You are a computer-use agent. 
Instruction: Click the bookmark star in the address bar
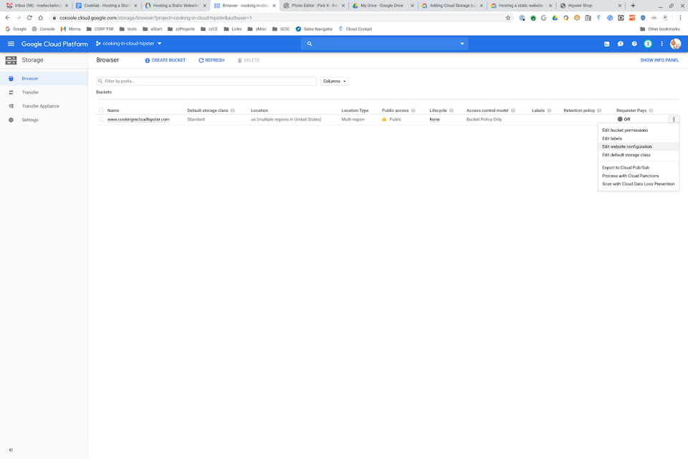point(508,16)
